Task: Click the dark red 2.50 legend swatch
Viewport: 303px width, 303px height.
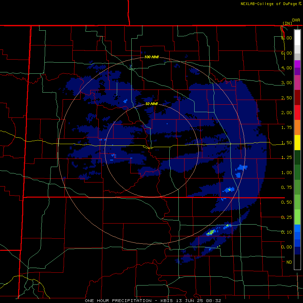Action: 297,98
